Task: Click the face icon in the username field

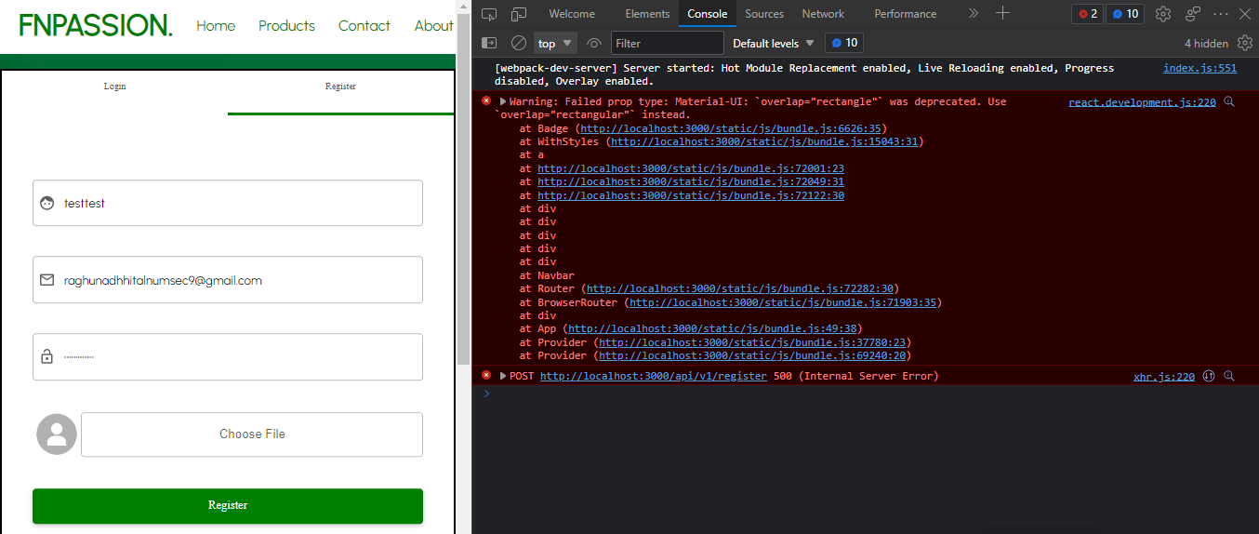Action: point(47,203)
